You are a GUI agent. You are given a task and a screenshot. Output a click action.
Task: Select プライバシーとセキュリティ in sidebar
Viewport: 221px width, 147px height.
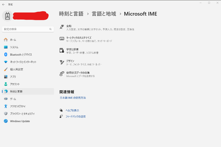click(22, 114)
